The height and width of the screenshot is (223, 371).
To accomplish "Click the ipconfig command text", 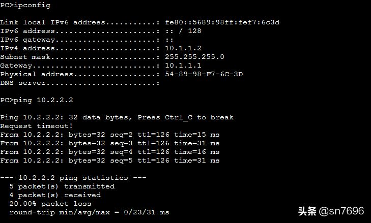I will pos(32,5).
